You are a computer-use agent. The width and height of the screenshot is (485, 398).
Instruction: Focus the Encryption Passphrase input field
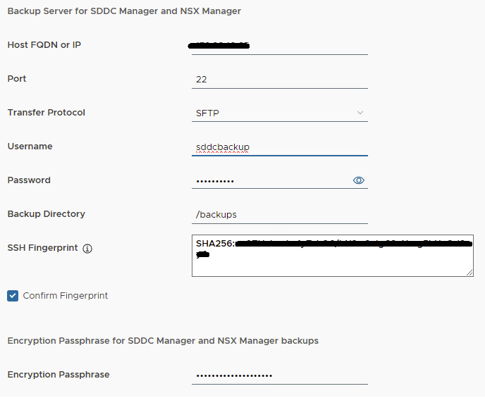[279, 375]
